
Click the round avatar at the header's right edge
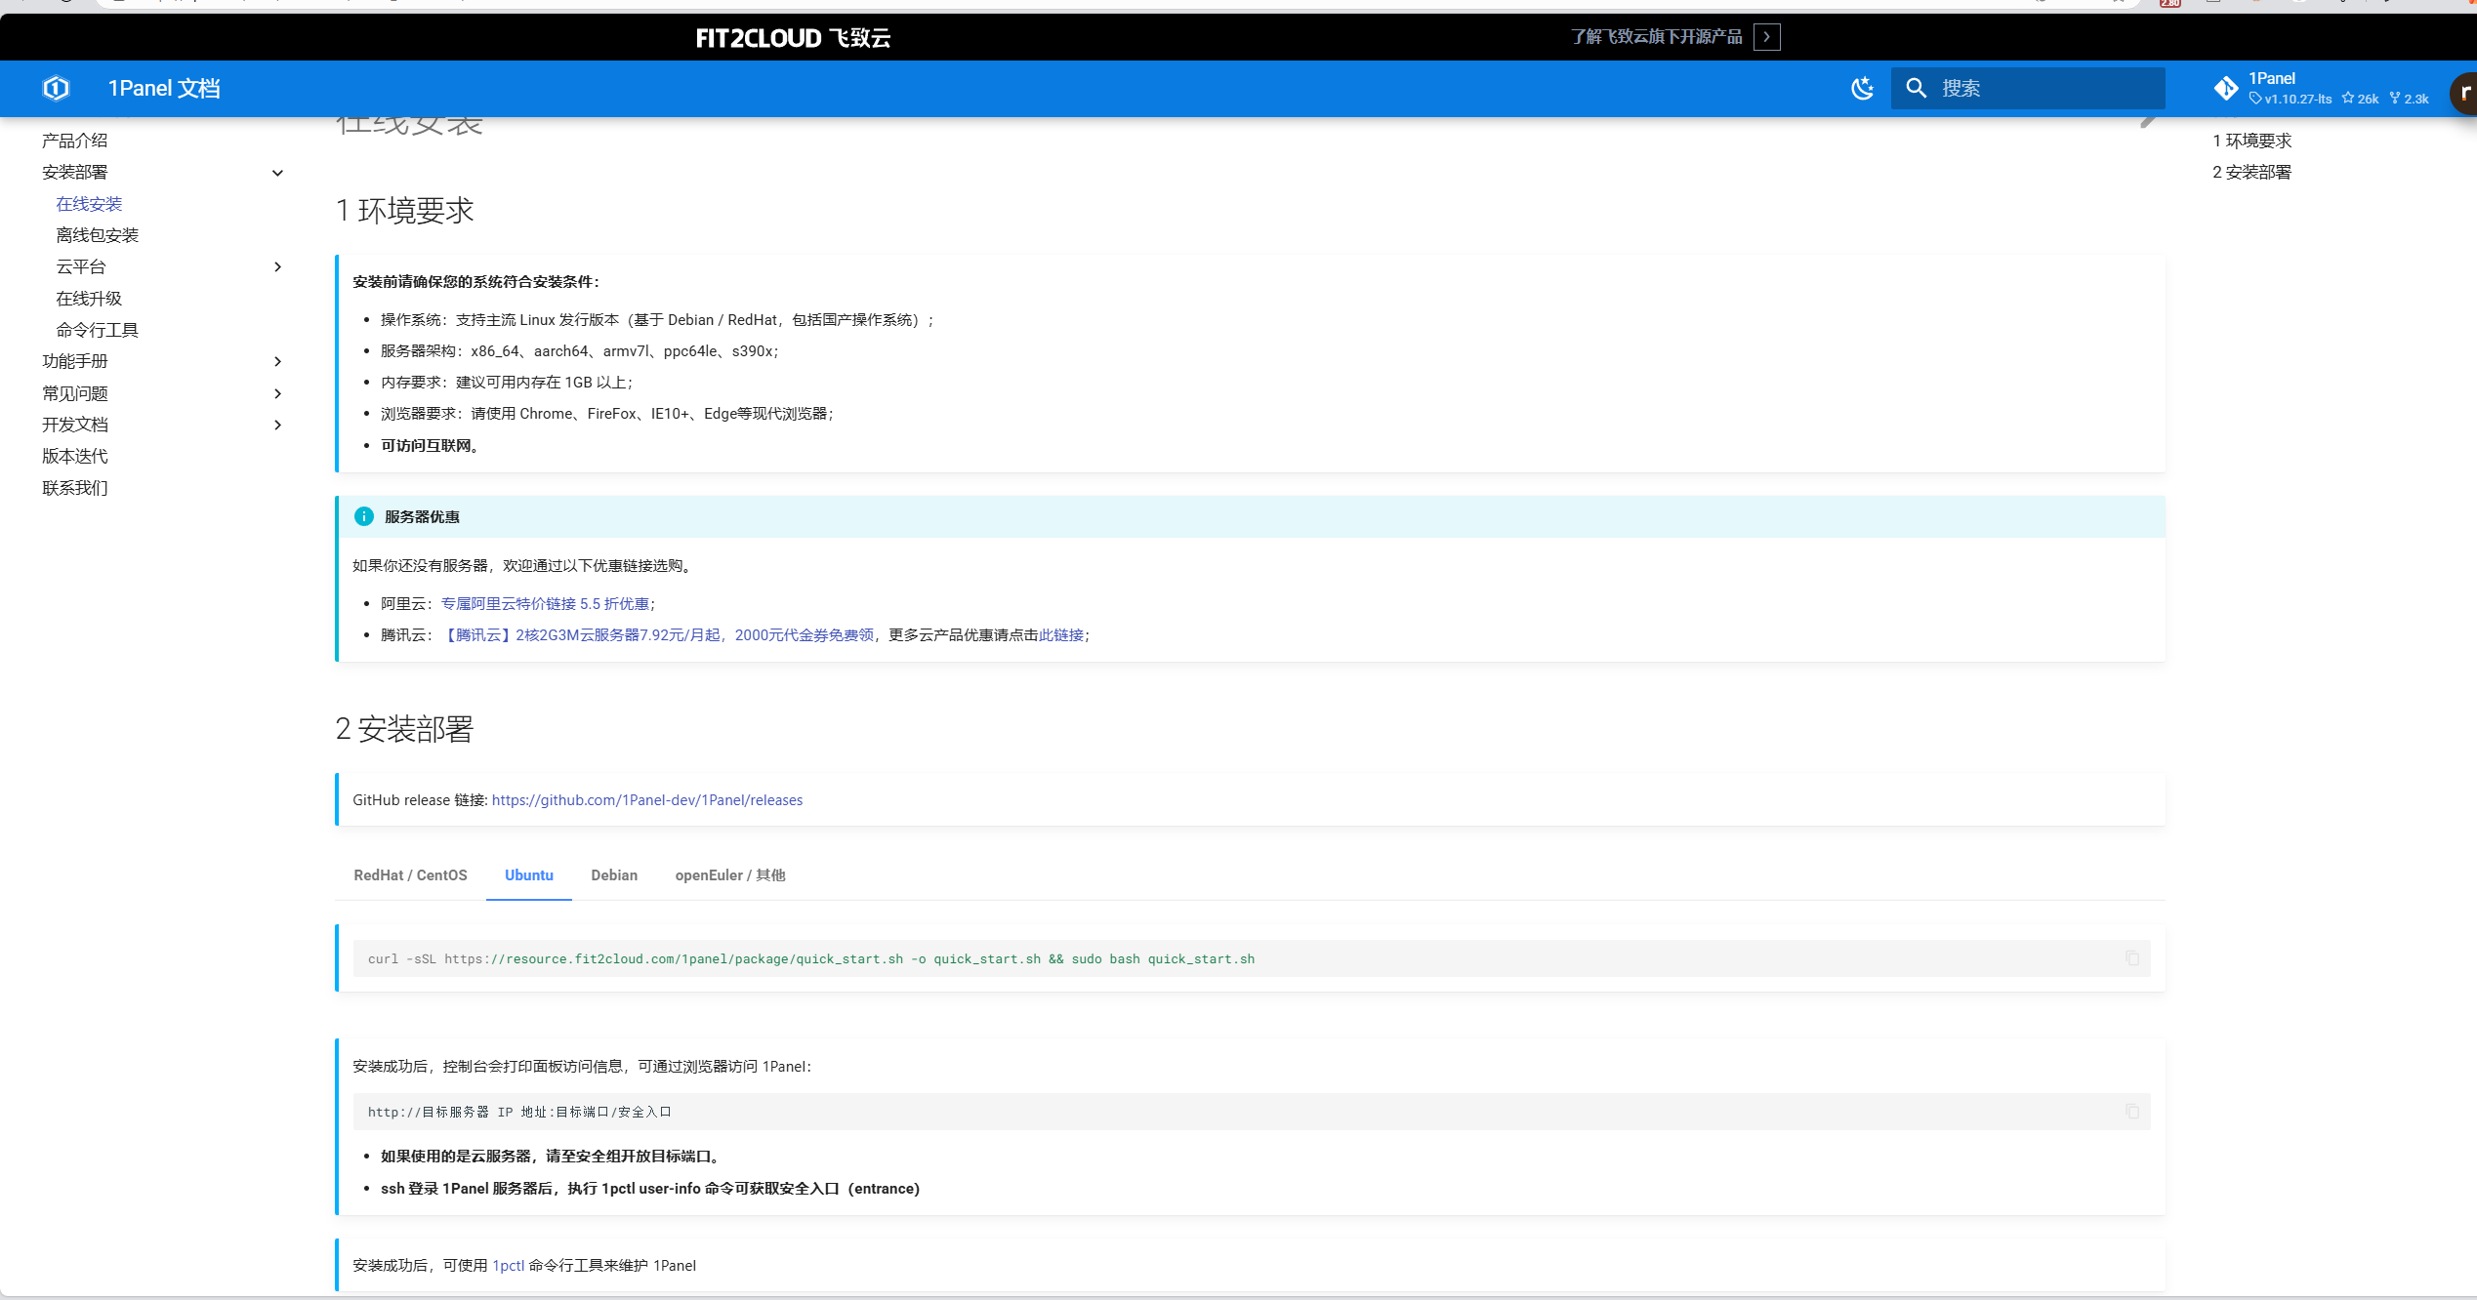[x=2465, y=94]
